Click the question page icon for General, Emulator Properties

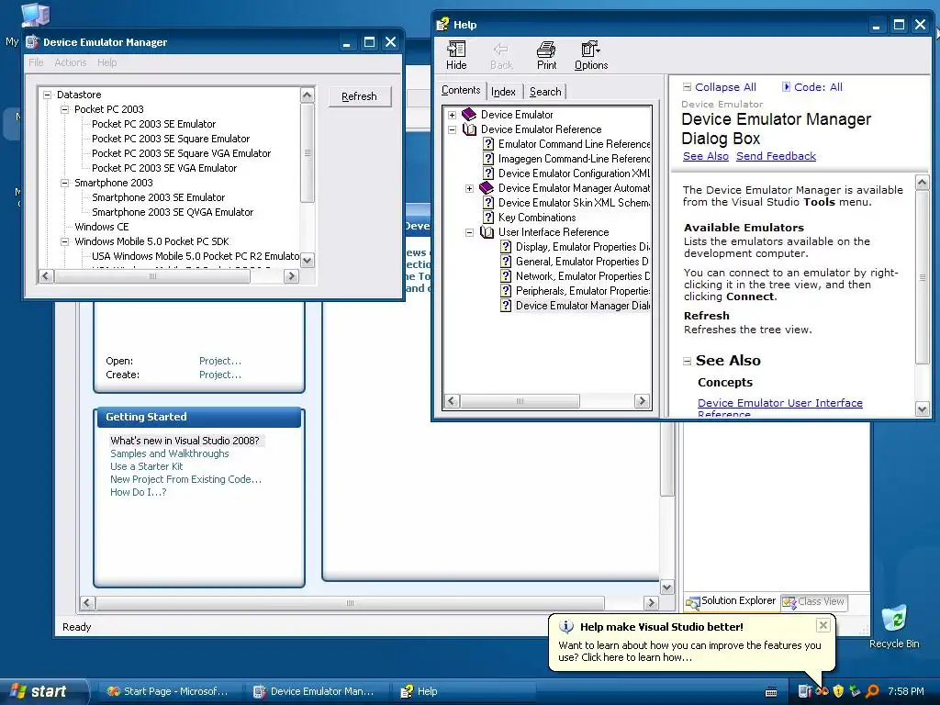506,262
